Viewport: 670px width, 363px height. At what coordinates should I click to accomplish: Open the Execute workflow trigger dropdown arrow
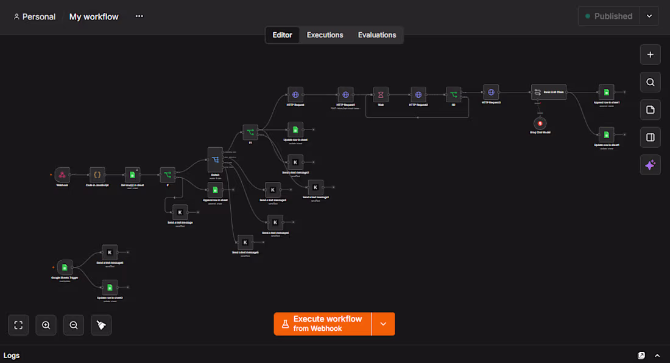pos(383,324)
